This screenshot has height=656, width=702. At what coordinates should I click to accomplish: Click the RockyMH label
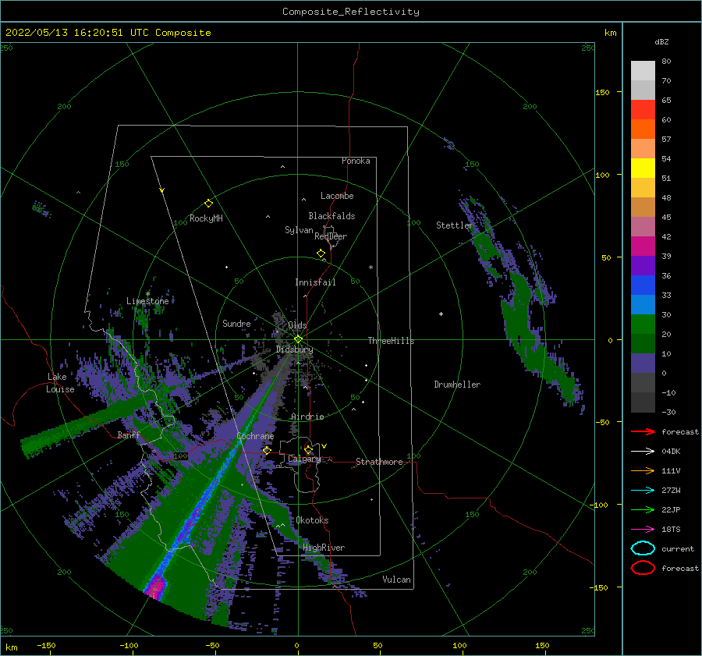point(206,218)
